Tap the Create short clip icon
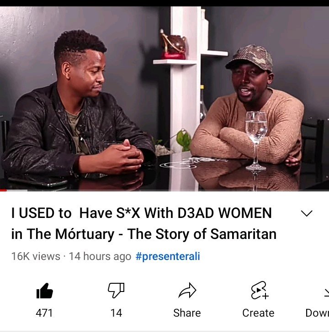329x334 pixels. (260, 290)
